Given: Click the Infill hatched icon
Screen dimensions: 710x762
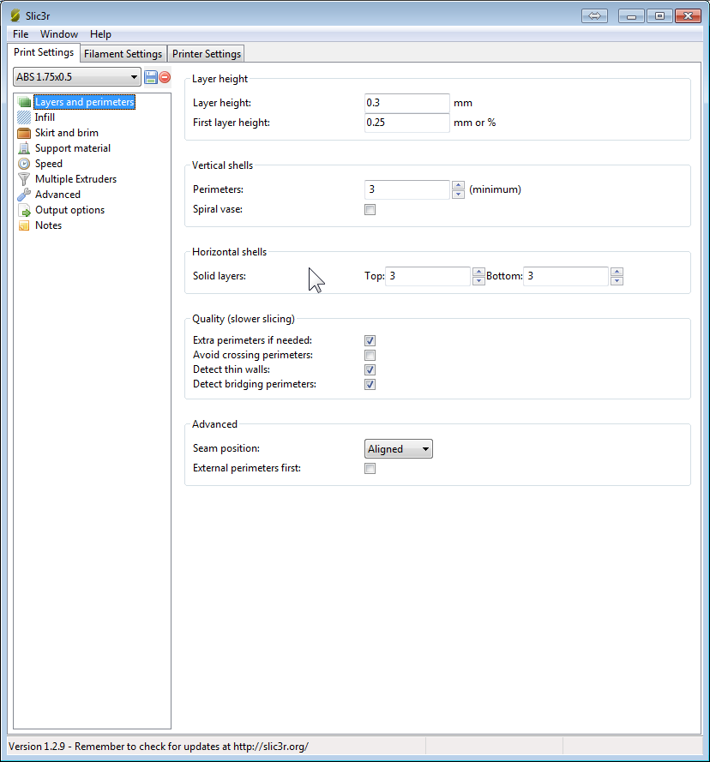Looking at the screenshot, I should point(24,117).
